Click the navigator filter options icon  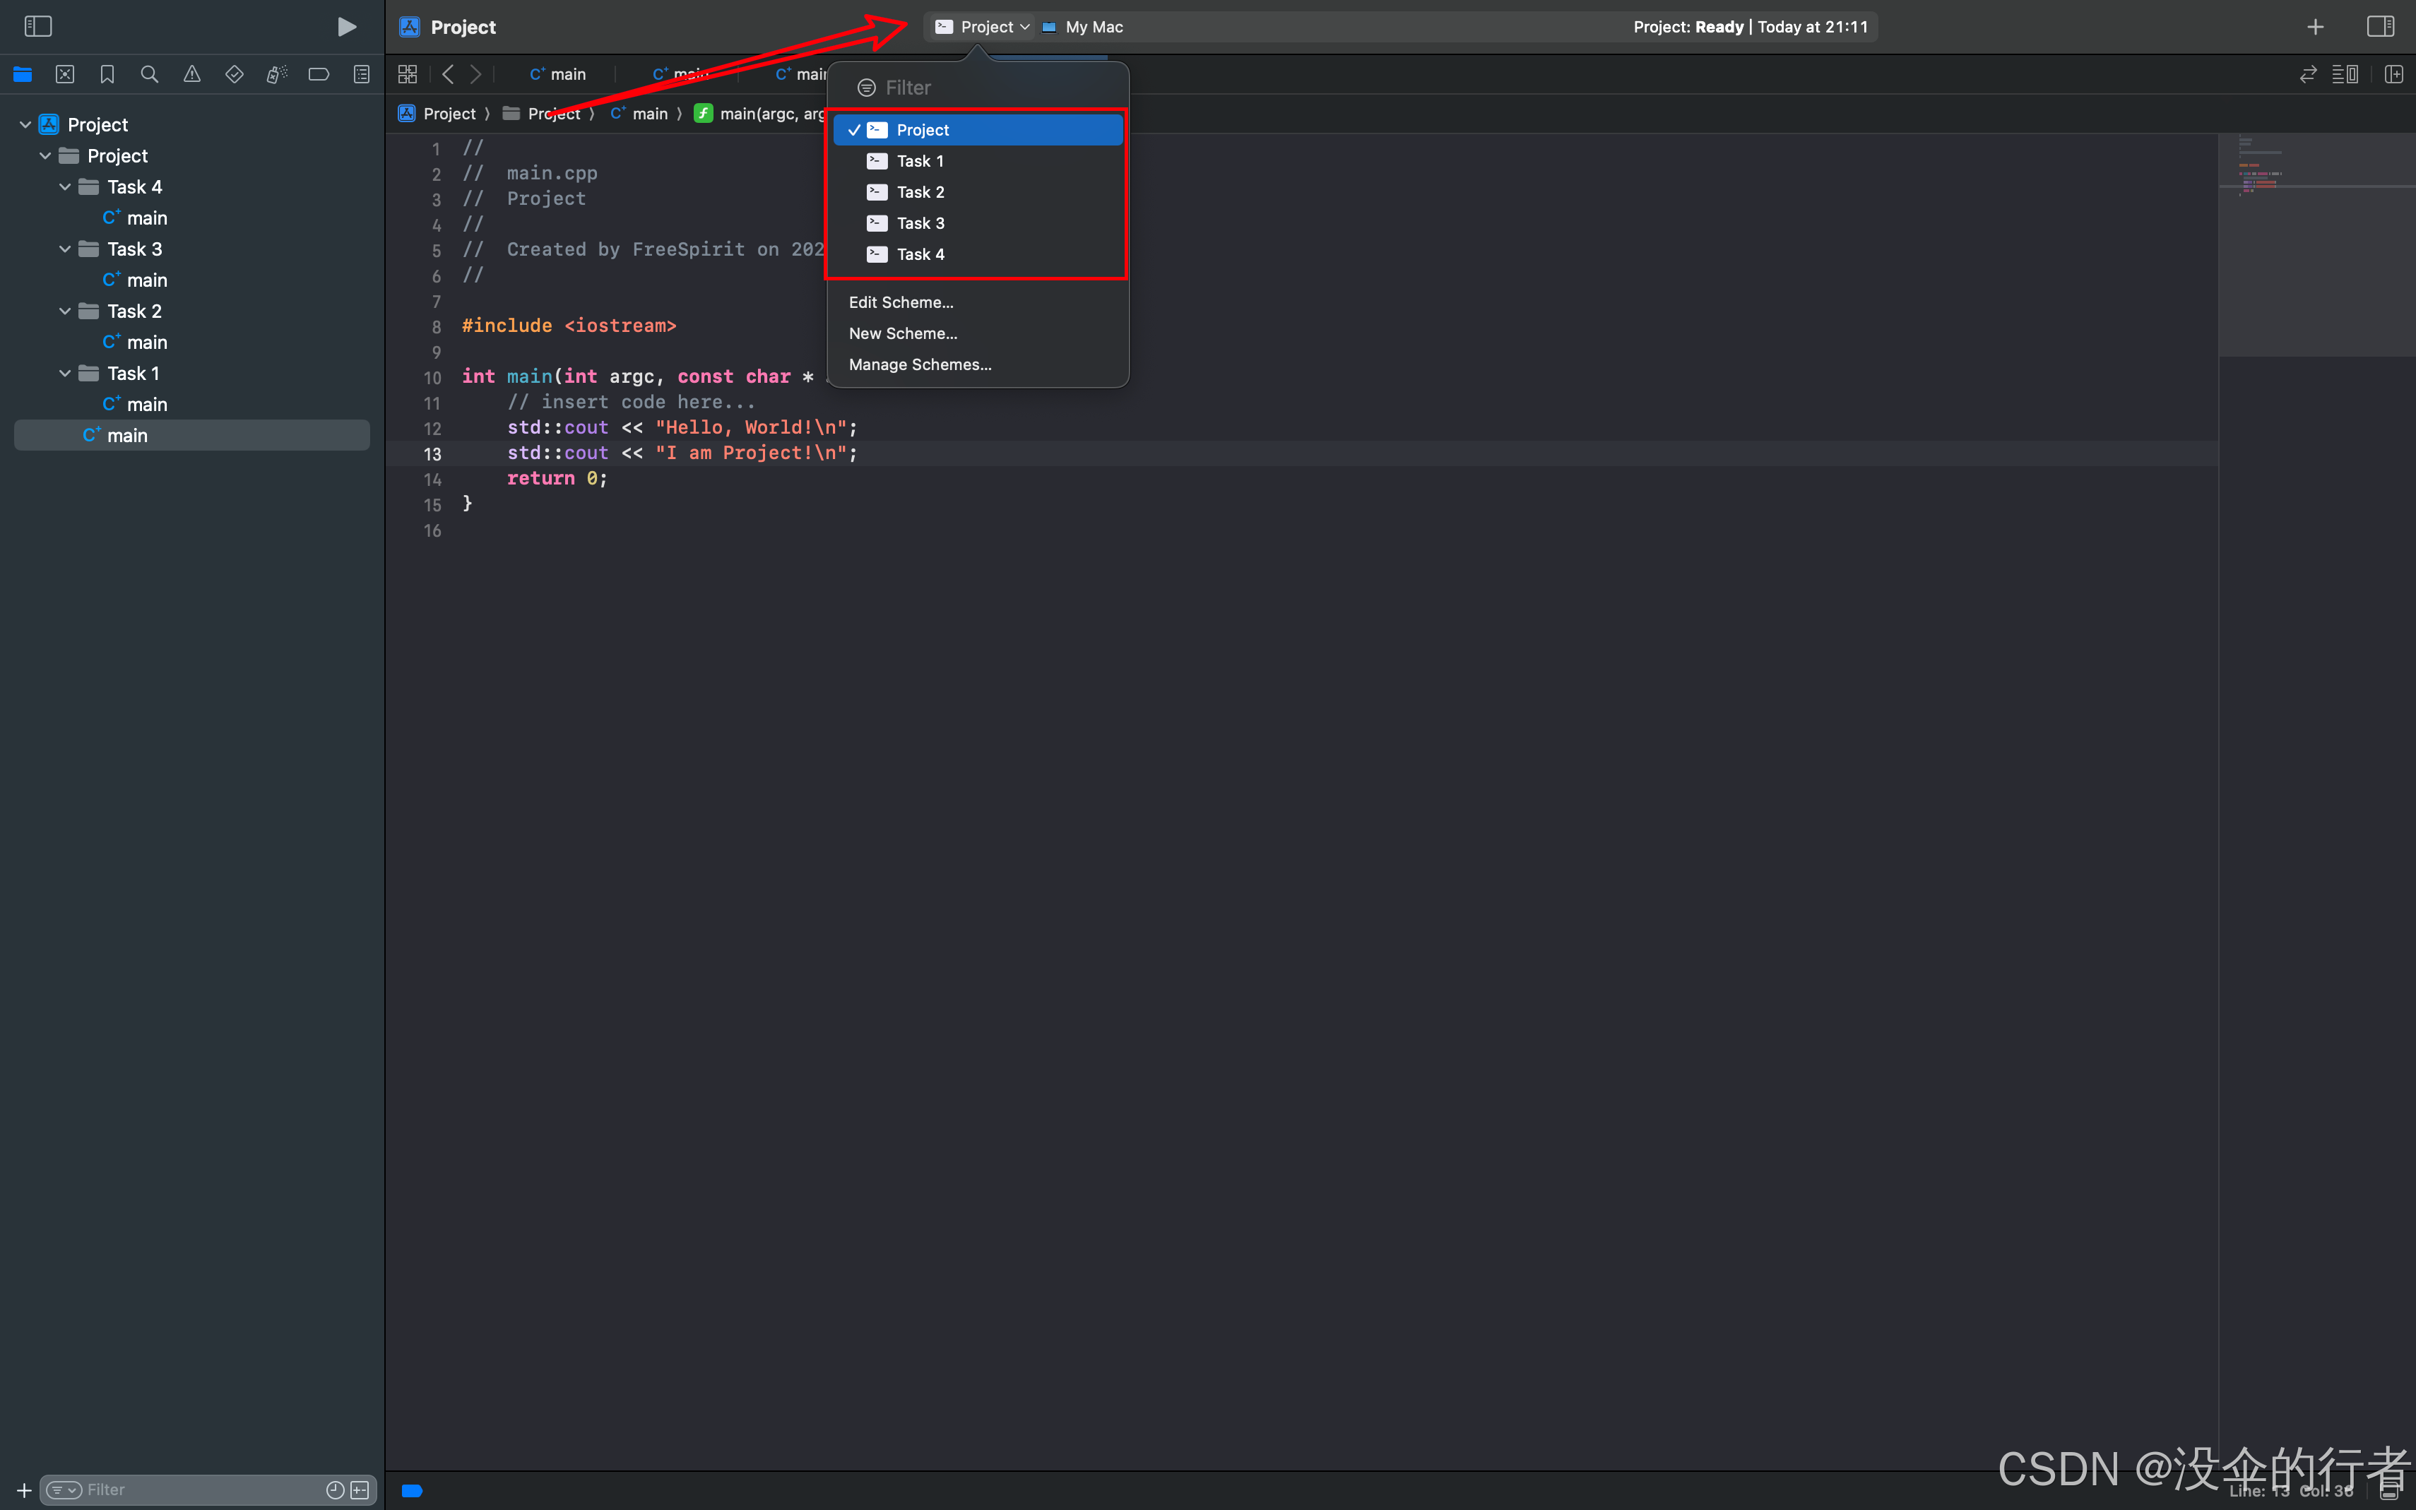[64, 1490]
